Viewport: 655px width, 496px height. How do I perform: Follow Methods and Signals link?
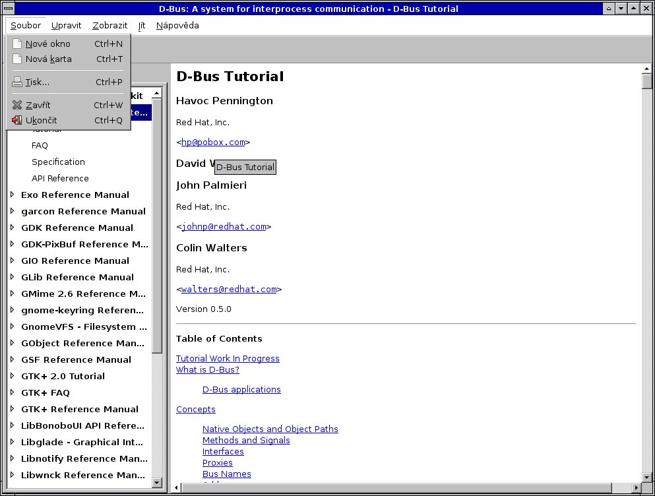point(246,441)
